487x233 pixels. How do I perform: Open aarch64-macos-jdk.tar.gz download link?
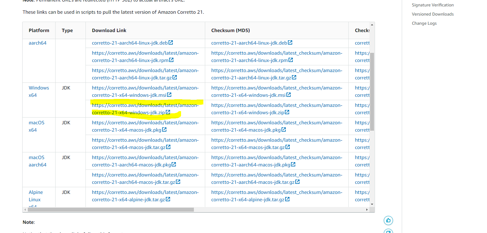click(145, 178)
